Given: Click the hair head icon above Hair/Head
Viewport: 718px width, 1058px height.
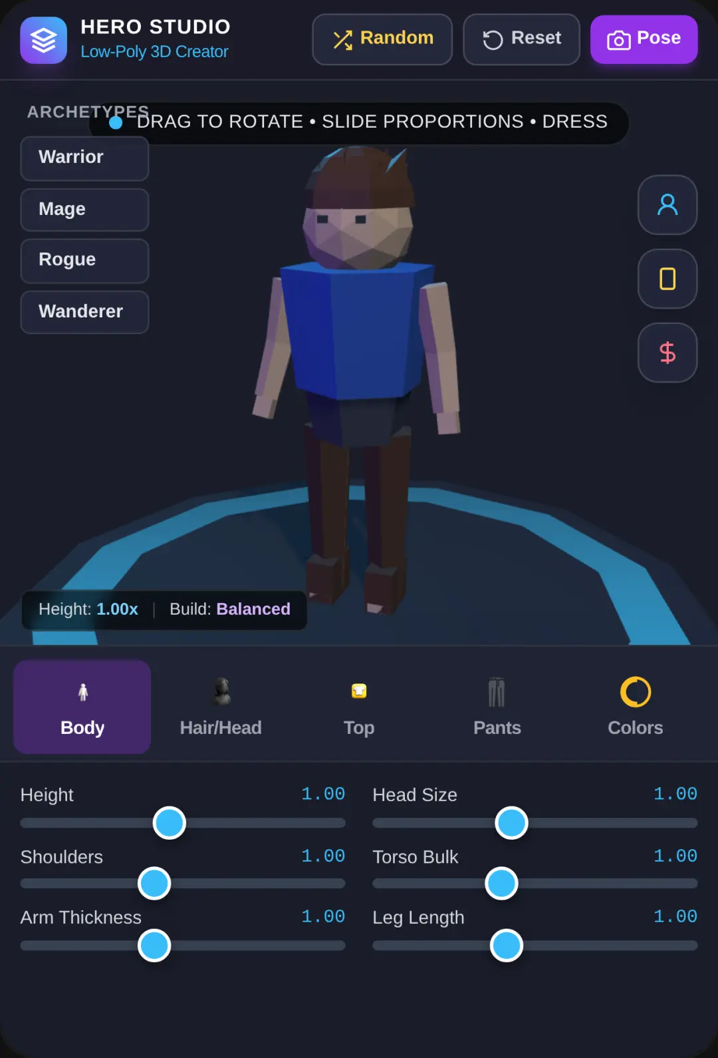Looking at the screenshot, I should point(221,691).
